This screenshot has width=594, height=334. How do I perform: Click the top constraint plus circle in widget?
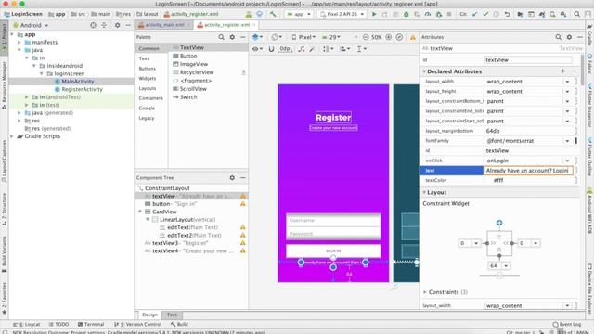pyautogui.click(x=499, y=223)
